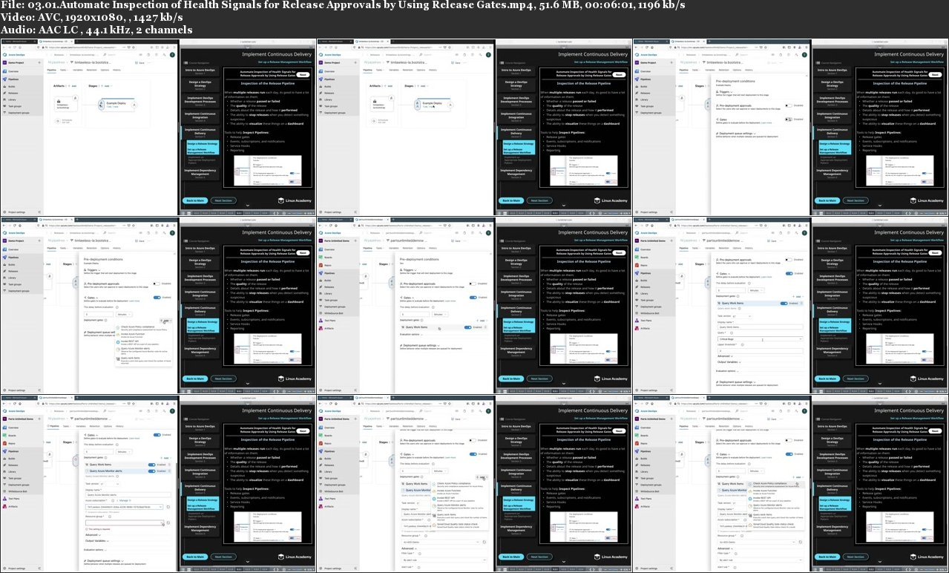
Task: Toggle Pre-deployment approvals in the Gates-disabled frame
Action: coord(789,105)
